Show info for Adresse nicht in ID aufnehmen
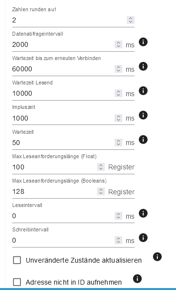The width and height of the screenshot is (176, 290). click(x=137, y=279)
